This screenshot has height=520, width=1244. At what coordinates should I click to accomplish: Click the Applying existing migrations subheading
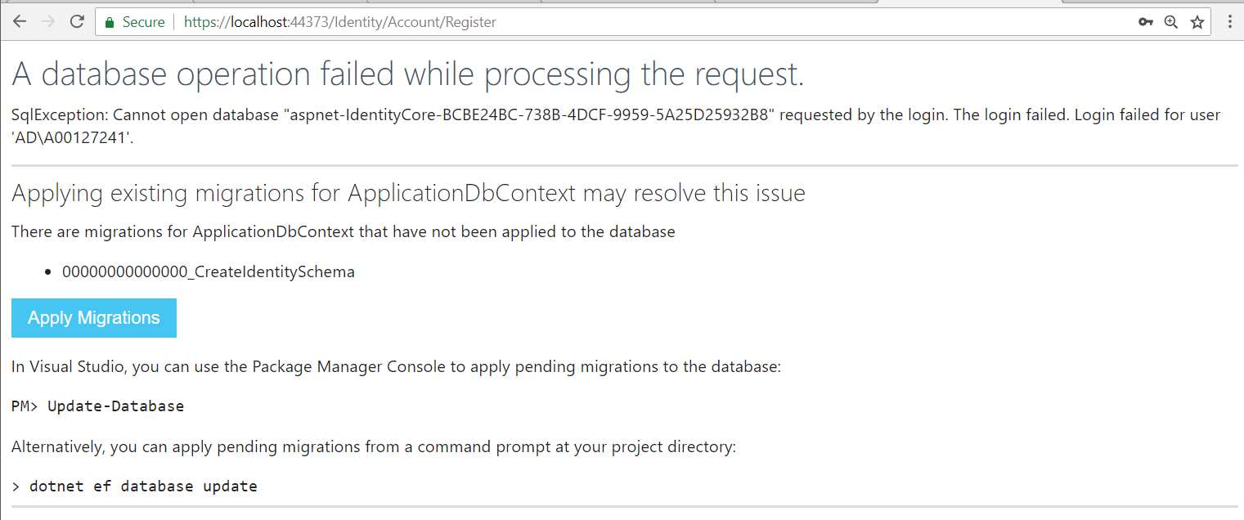[408, 193]
